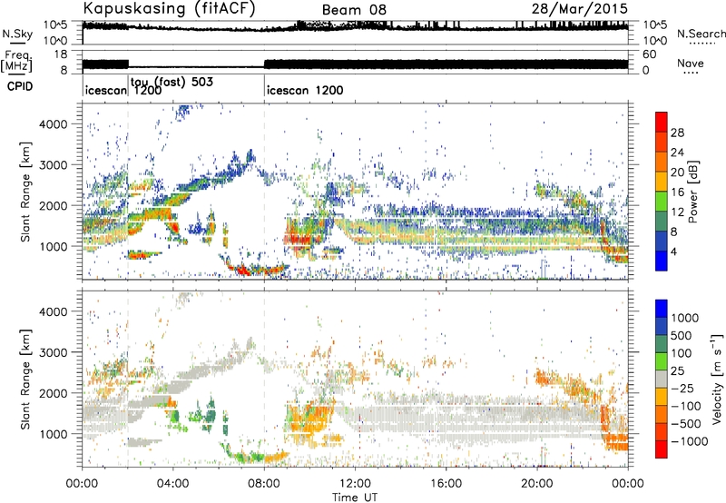Click the "18" frequency tick label
Viewport: 726px width, 503px height.
tap(61, 54)
